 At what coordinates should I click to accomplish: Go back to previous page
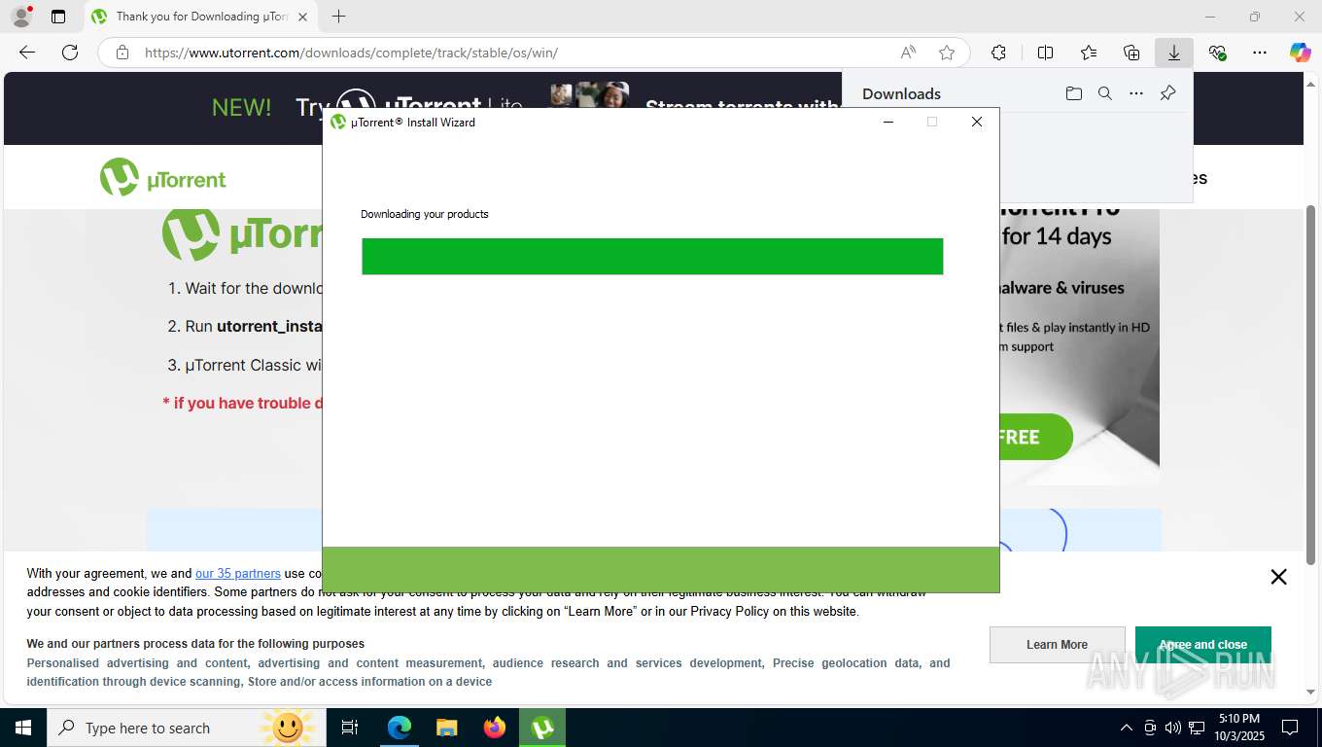(27, 53)
